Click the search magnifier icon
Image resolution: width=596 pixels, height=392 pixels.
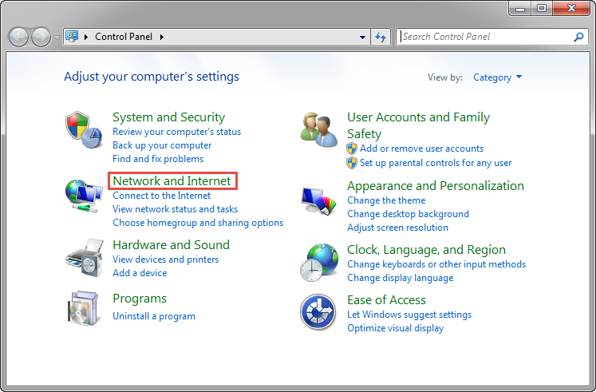pos(578,37)
